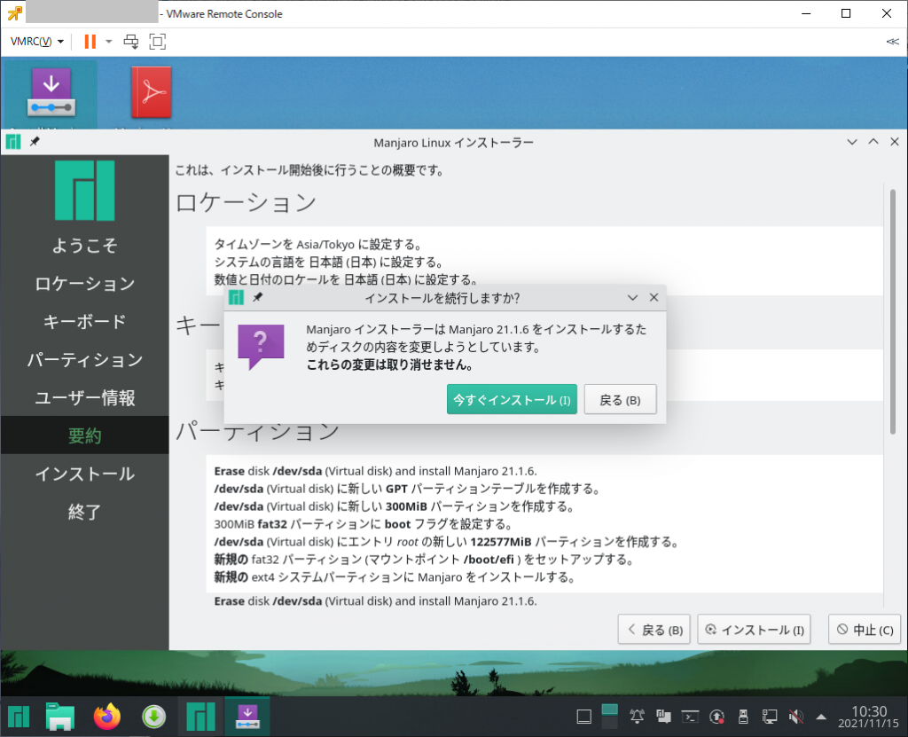Select 終了 step in the sidebar
Image resolution: width=908 pixels, height=737 pixels.
coord(84,513)
